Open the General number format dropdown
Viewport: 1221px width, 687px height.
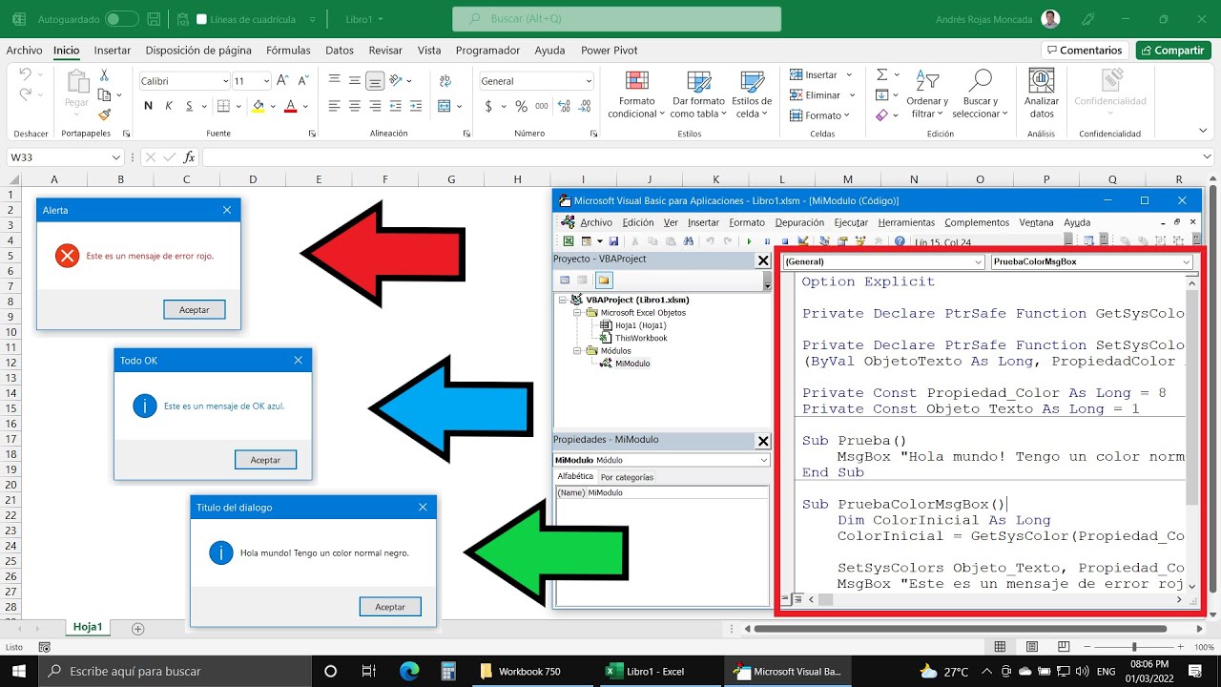coord(588,81)
